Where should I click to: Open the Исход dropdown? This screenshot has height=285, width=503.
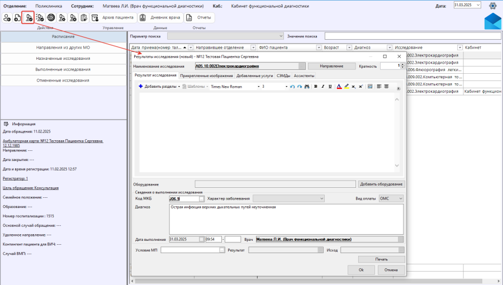coord(401,250)
